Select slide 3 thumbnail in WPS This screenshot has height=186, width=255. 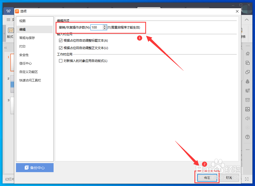pyautogui.click(x=12, y=106)
